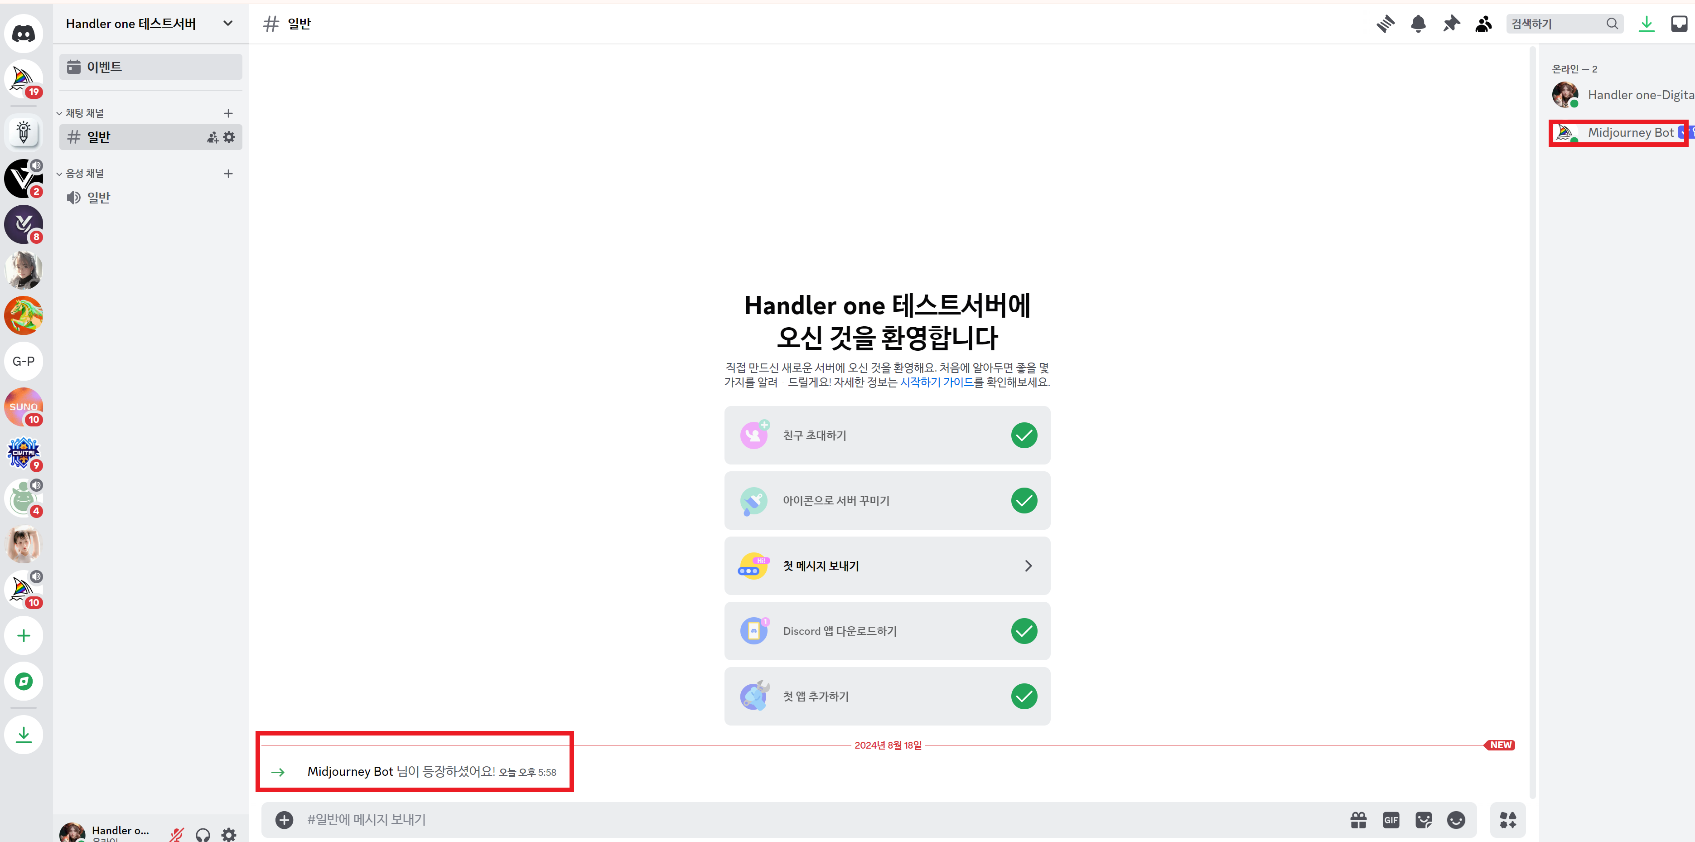Open notification settings bell icon
Screen dimensions: 1695x842
point(1418,24)
